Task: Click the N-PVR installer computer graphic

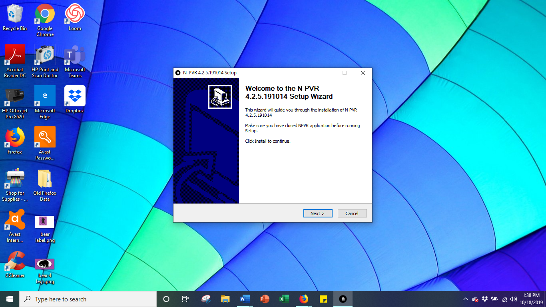Action: pos(220,97)
